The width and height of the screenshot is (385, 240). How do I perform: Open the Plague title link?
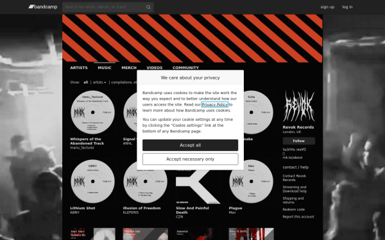(x=235, y=208)
